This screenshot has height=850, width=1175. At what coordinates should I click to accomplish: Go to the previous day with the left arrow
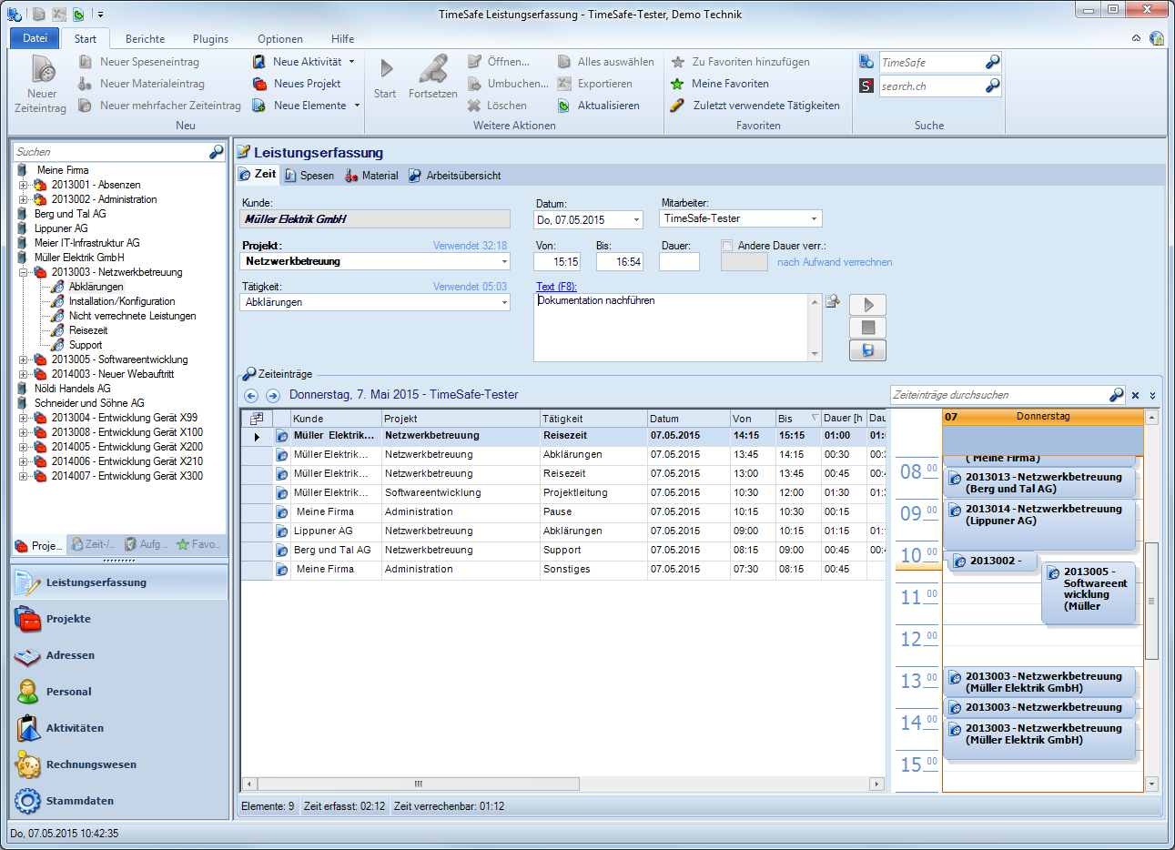(x=251, y=396)
